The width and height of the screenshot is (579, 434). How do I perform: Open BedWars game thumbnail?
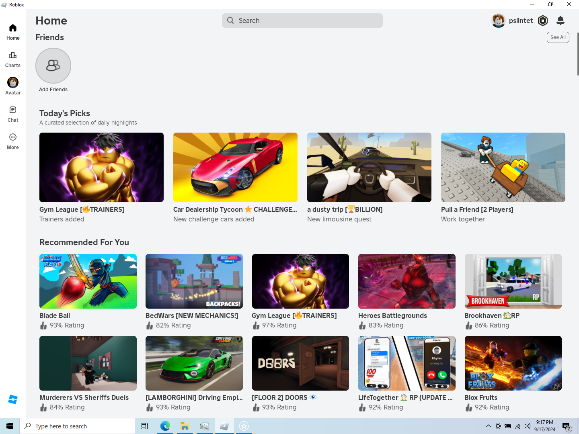pyautogui.click(x=194, y=281)
